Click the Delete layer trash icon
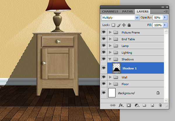The width and height of the screenshot is (175, 121). [x=160, y=106]
